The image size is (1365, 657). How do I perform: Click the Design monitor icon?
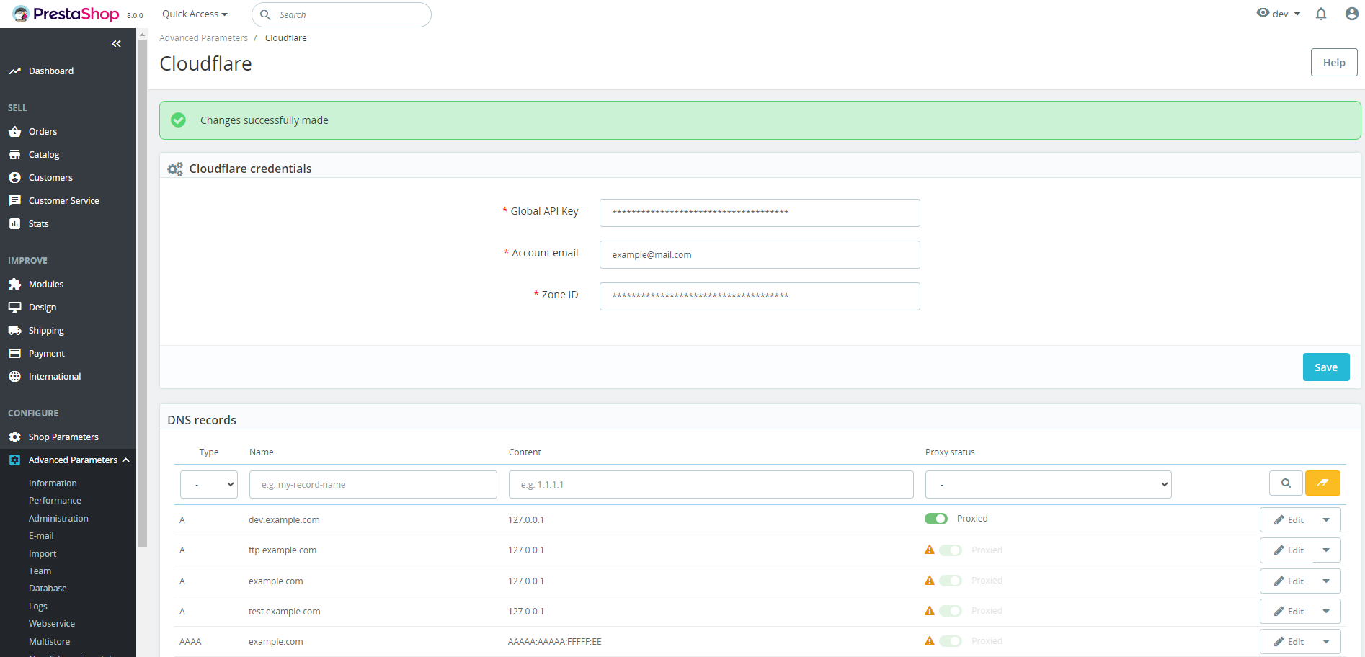(x=14, y=308)
